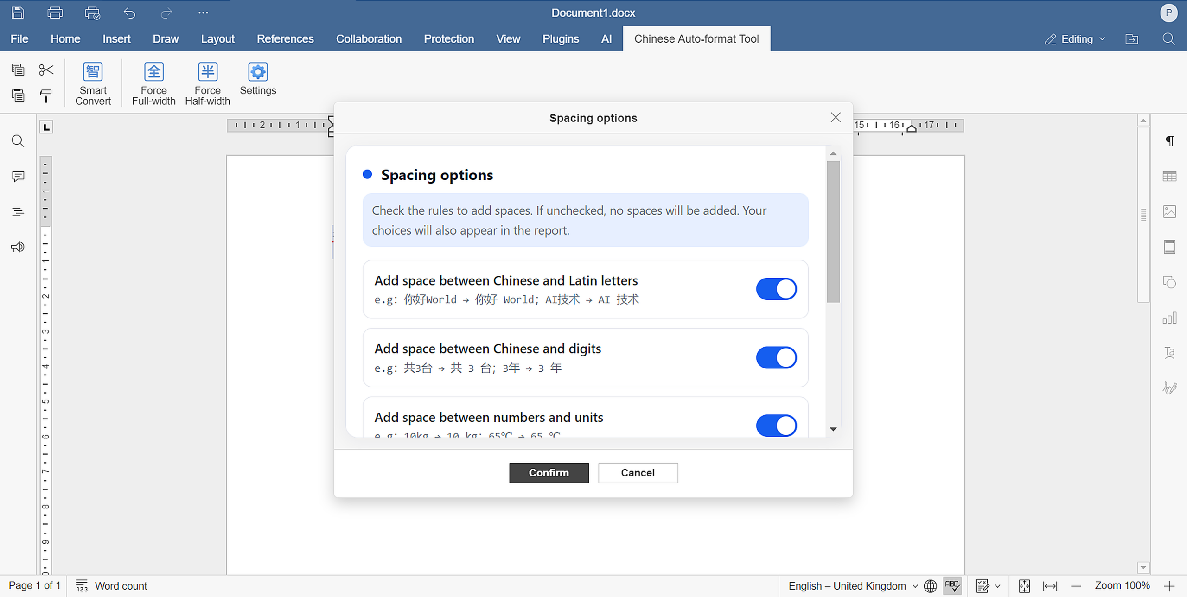Toggle the spell checking ABC icon
This screenshot has width=1187, height=597.
[x=952, y=586]
